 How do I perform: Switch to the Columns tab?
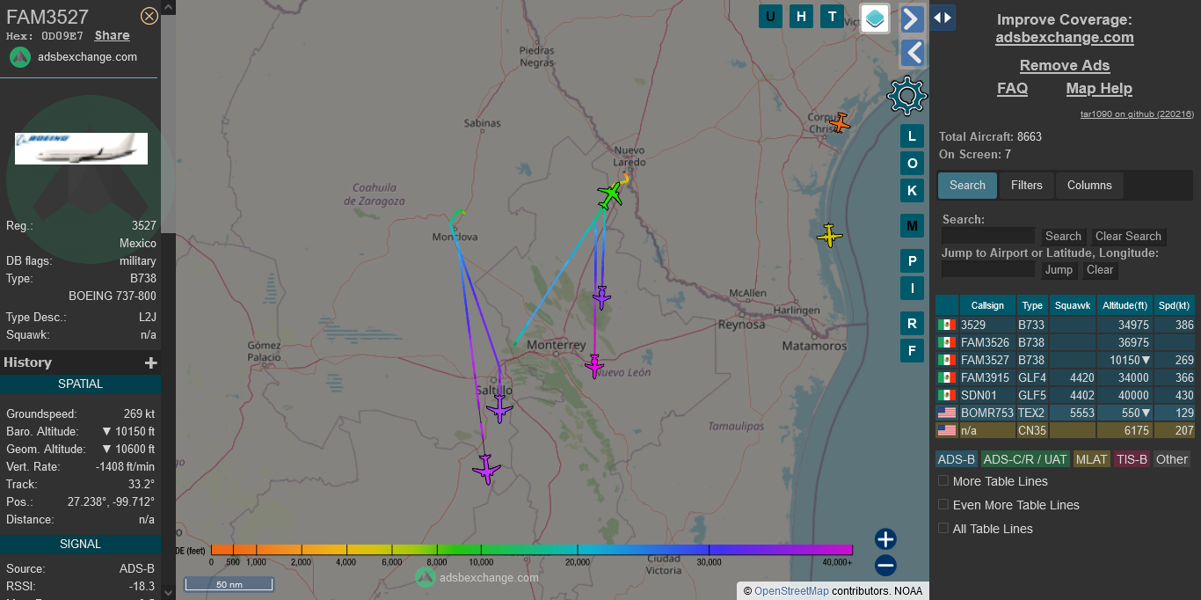1089,186
